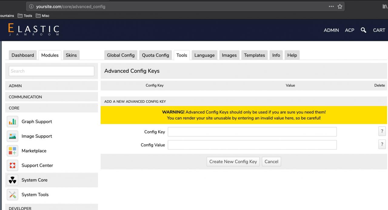
Task: Open help for Config Key field
Action: (x=382, y=131)
